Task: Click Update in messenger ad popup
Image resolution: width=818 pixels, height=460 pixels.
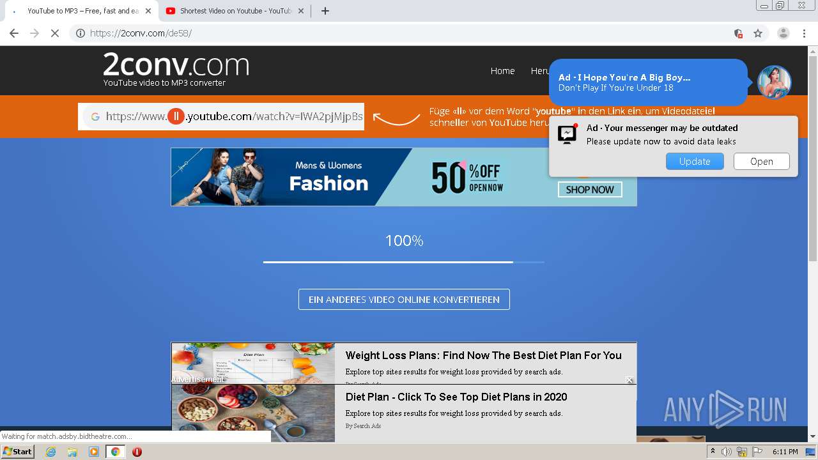Action: [x=695, y=162]
